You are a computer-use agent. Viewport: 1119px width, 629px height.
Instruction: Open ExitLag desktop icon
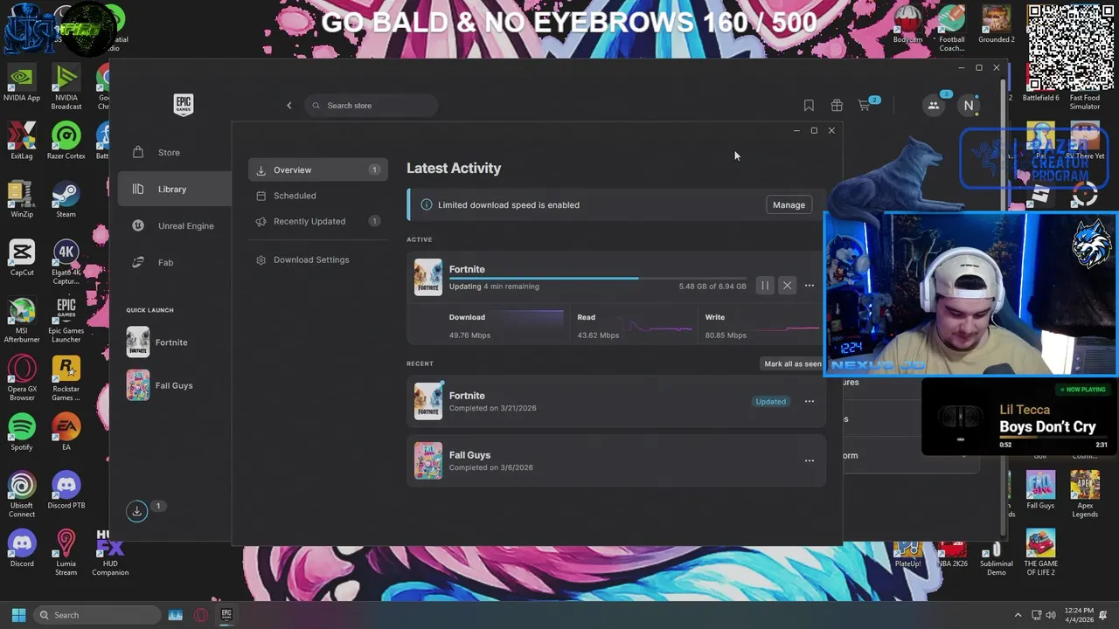tap(22, 141)
